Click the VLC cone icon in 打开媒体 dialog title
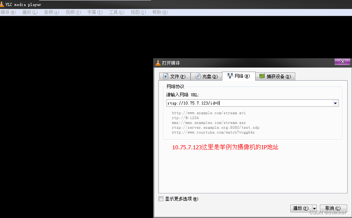This screenshot has height=218, width=352. [158, 63]
